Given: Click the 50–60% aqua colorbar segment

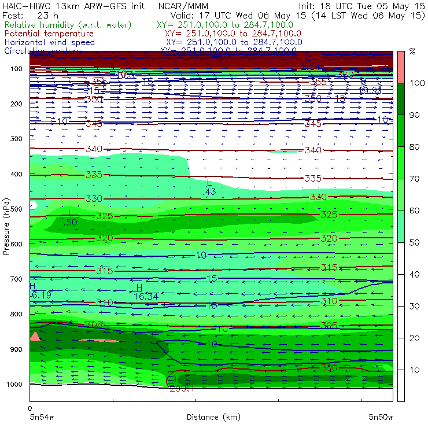Looking at the screenshot, I should point(401,227).
